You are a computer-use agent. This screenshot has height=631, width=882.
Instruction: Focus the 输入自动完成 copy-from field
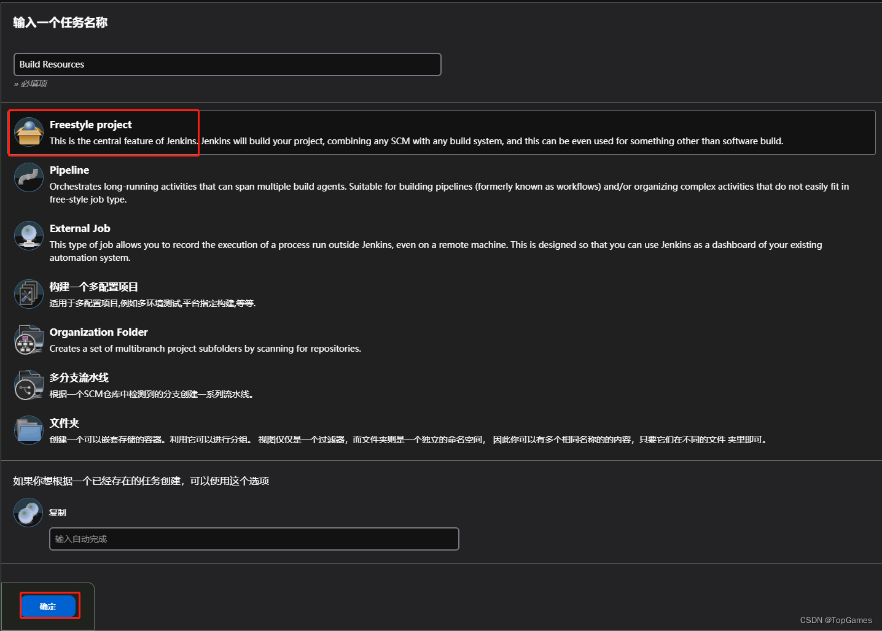click(x=254, y=539)
